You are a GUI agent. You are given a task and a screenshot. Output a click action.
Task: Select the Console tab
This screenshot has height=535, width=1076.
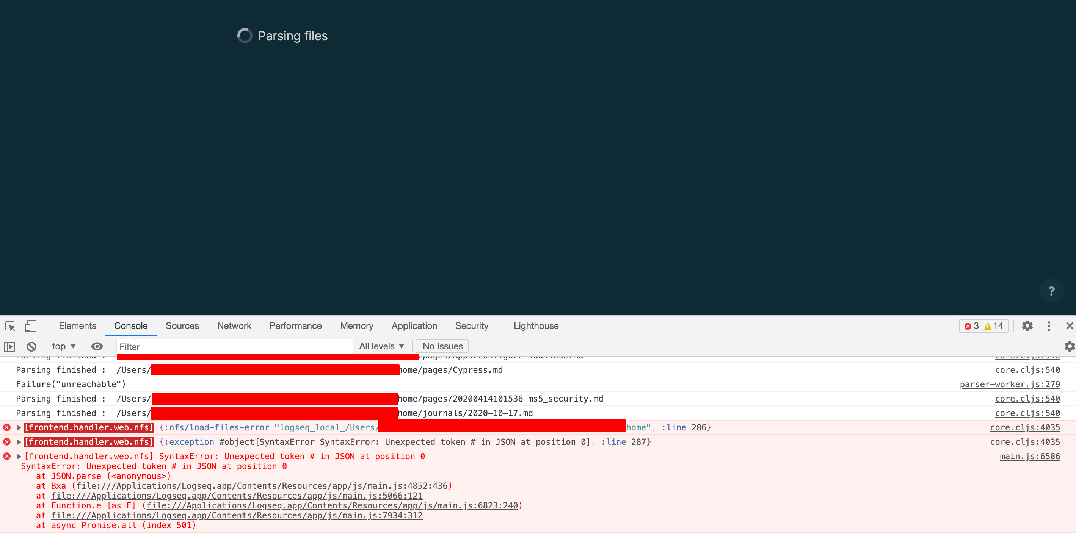131,326
